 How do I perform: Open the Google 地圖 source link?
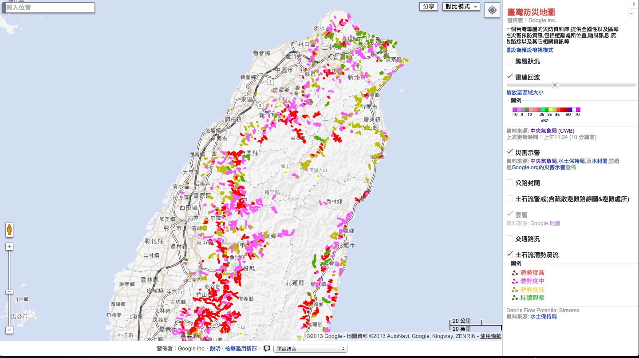point(545,223)
